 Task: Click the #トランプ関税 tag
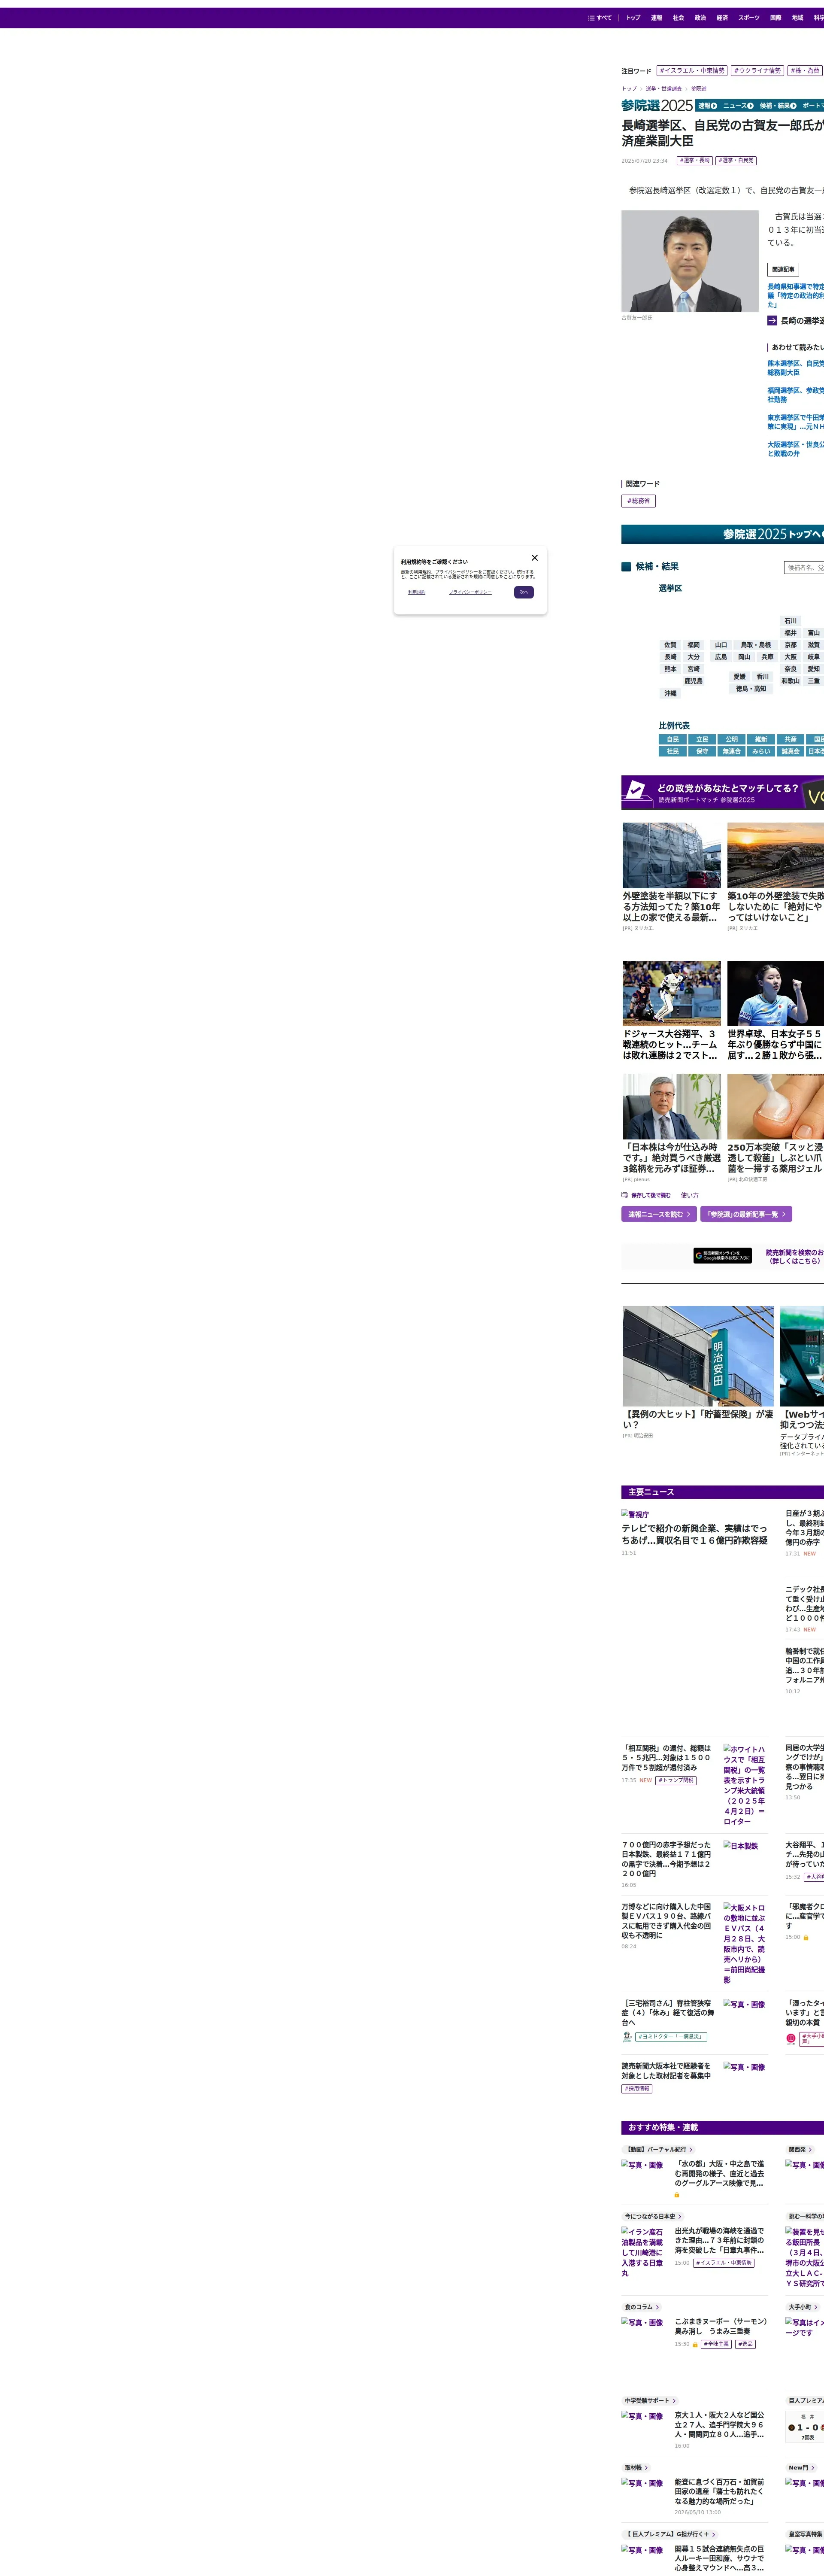click(676, 1780)
